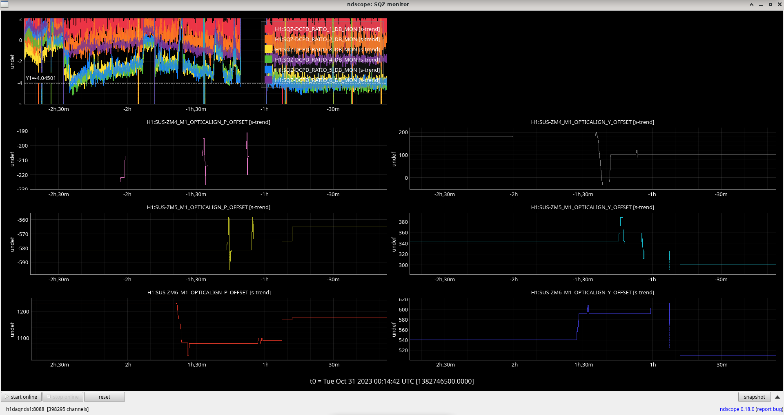
Task: Click the ZM5_M1_OPTICALIGN_P_OFFSET plot title
Action: pyautogui.click(x=208, y=207)
